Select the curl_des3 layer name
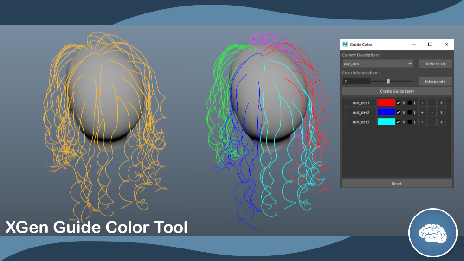 [x=361, y=122]
